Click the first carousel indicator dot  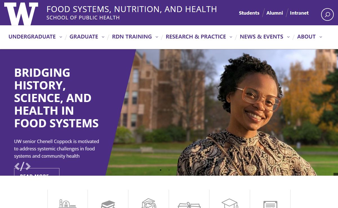pyautogui.click(x=161, y=170)
